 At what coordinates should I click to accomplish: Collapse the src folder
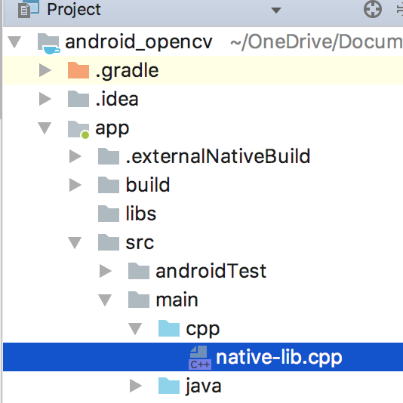[x=75, y=242]
